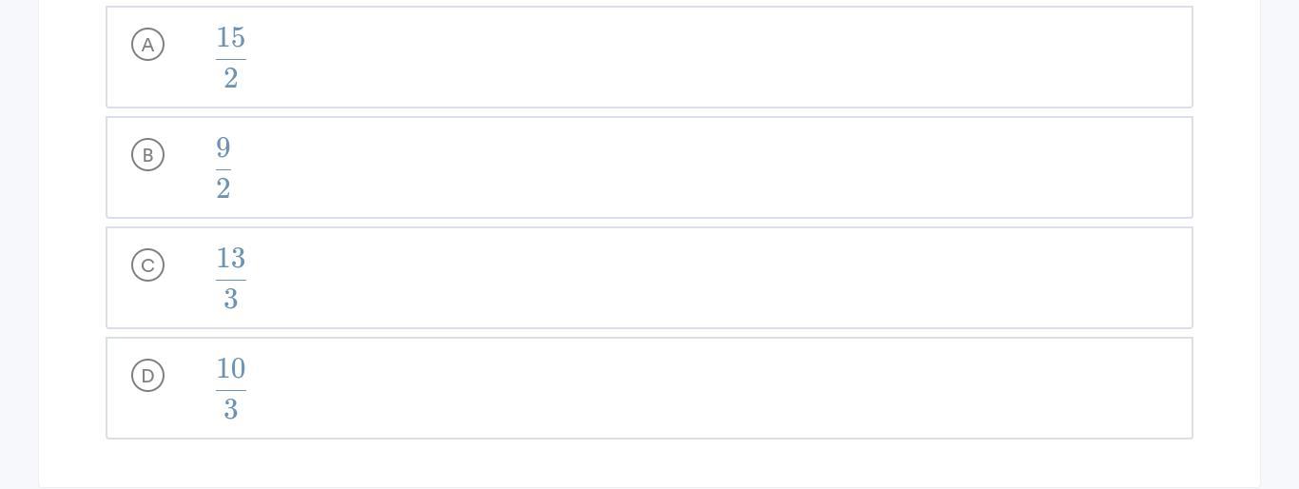
Task: Click the fraction 10 over 3
Action: tap(231, 388)
